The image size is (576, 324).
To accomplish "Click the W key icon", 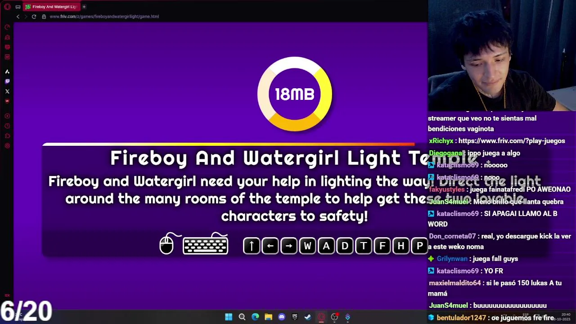I will click(308, 246).
